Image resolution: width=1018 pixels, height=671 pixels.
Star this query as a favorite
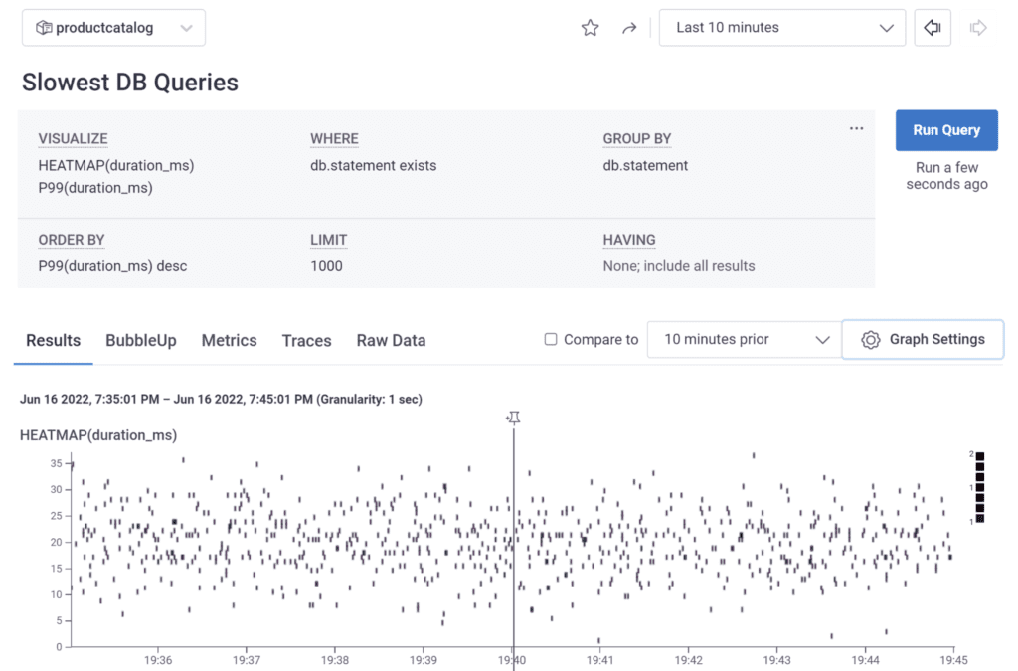pyautogui.click(x=590, y=28)
